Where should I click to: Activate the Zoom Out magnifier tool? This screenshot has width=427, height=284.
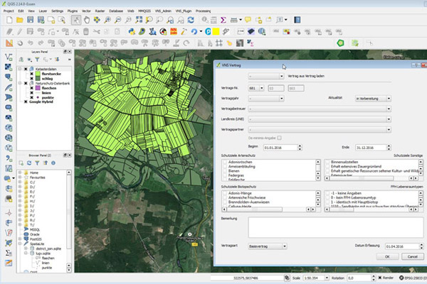coord(117,20)
